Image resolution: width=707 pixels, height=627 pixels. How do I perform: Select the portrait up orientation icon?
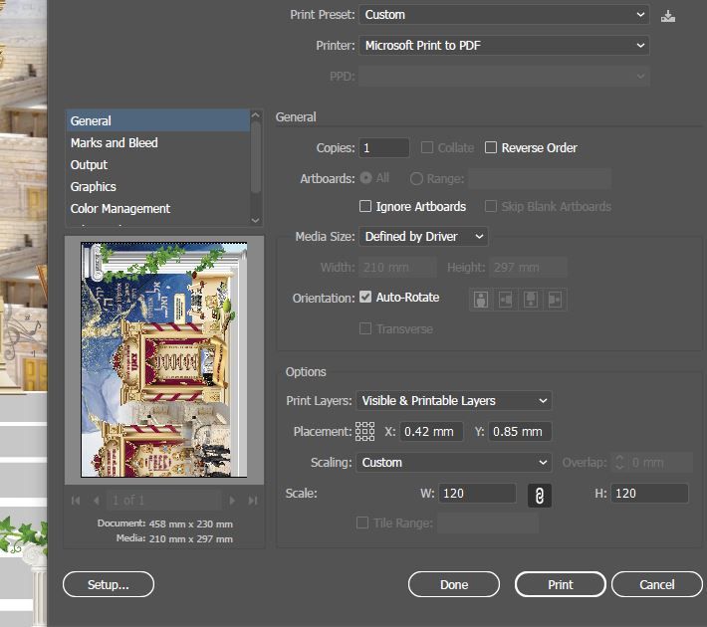coord(481,299)
